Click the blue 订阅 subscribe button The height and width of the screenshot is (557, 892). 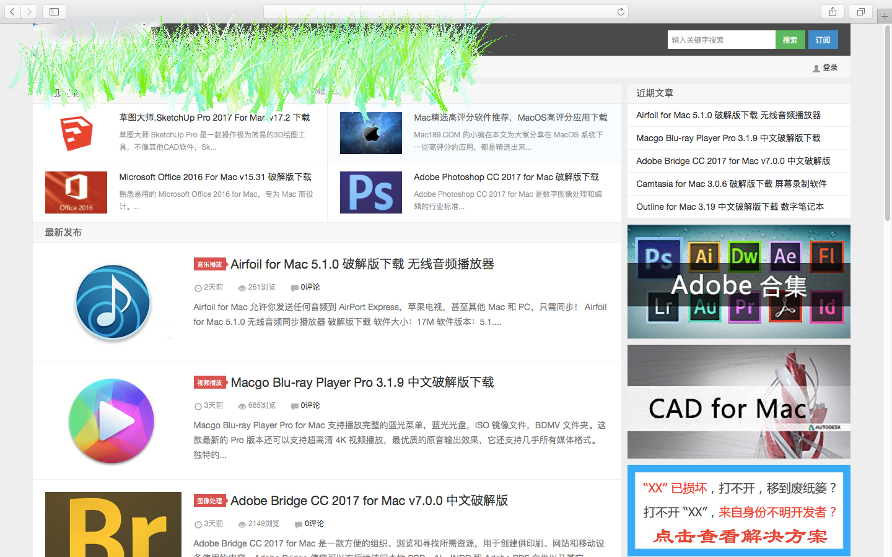click(x=823, y=40)
